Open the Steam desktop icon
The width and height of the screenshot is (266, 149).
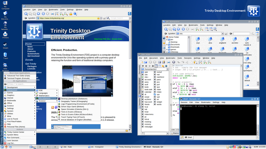[x=5, y=46]
